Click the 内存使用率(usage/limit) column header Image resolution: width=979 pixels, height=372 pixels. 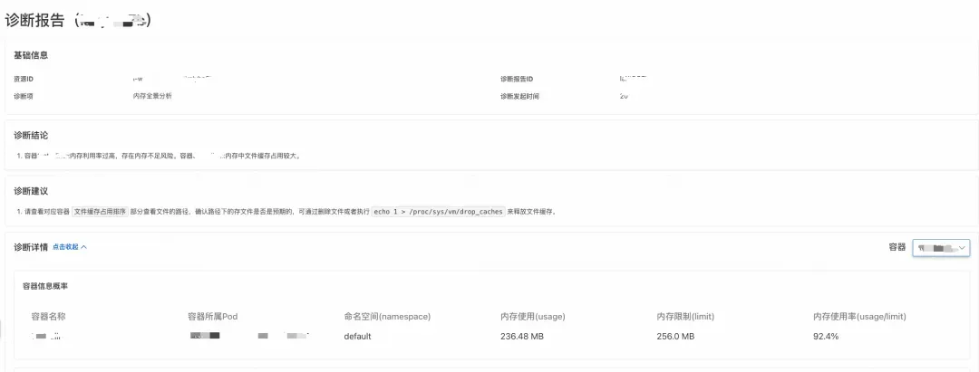(x=859, y=317)
